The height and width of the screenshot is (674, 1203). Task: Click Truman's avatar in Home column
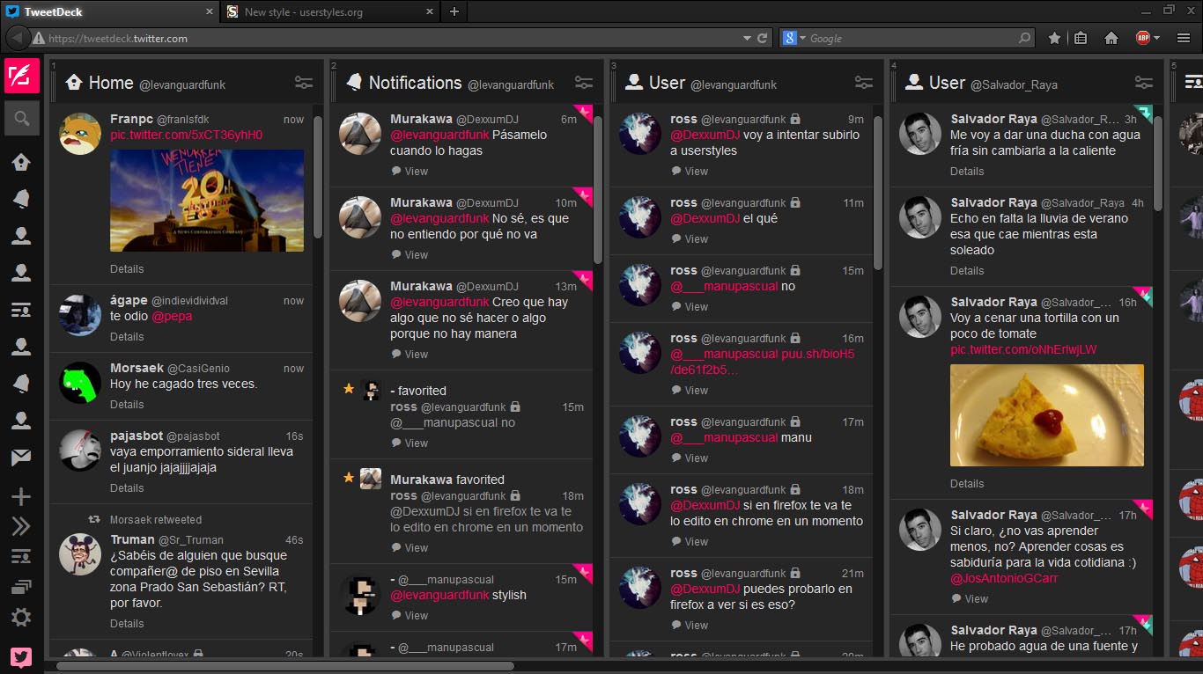80,554
